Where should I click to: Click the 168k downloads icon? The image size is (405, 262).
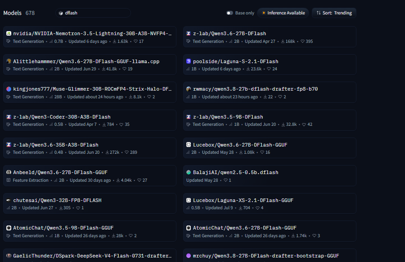(x=283, y=41)
